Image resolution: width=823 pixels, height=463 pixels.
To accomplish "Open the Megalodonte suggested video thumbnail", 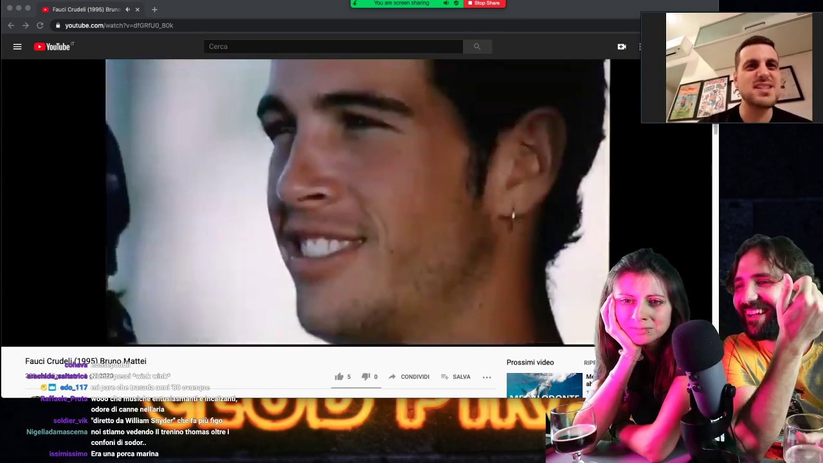I will tap(544, 385).
